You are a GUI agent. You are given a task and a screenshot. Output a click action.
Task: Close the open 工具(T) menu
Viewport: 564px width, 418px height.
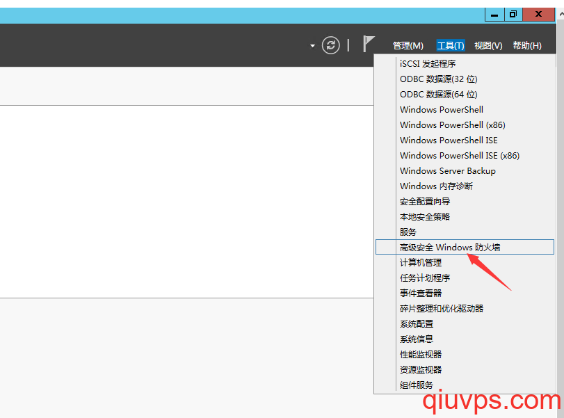[x=451, y=46]
